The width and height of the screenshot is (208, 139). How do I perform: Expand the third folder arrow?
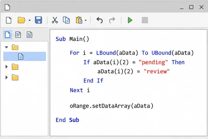pyautogui.click(x=7, y=77)
